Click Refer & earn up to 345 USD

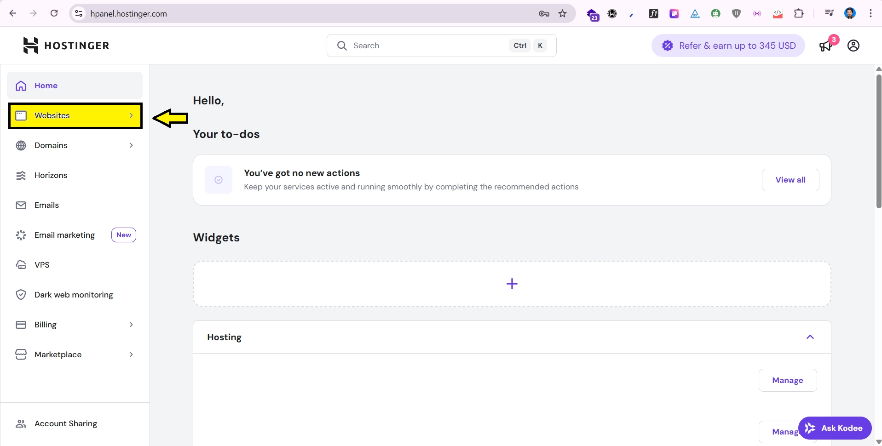pos(728,46)
